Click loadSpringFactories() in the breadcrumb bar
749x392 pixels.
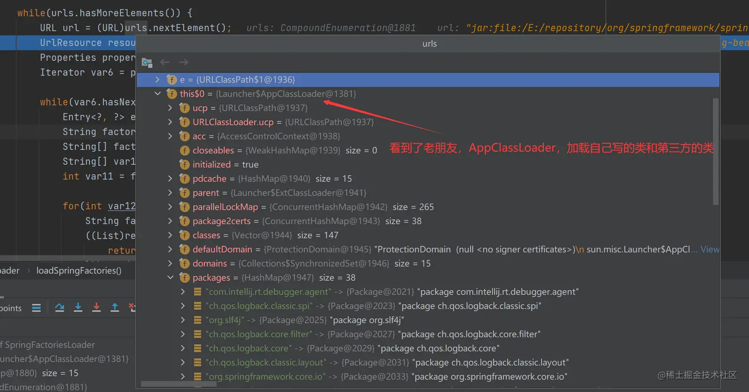[x=79, y=271]
